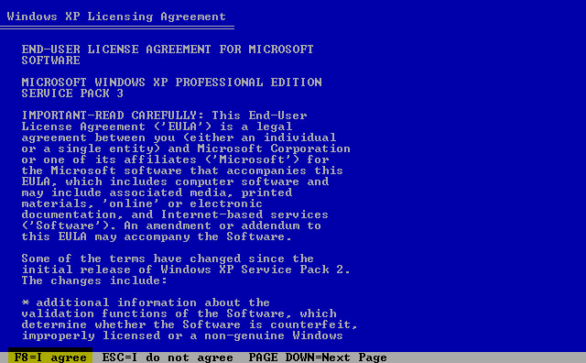Screen dimensions: 586x363
Task: Click the line 'the Microsoft software that accompanies this'
Action: (182, 170)
